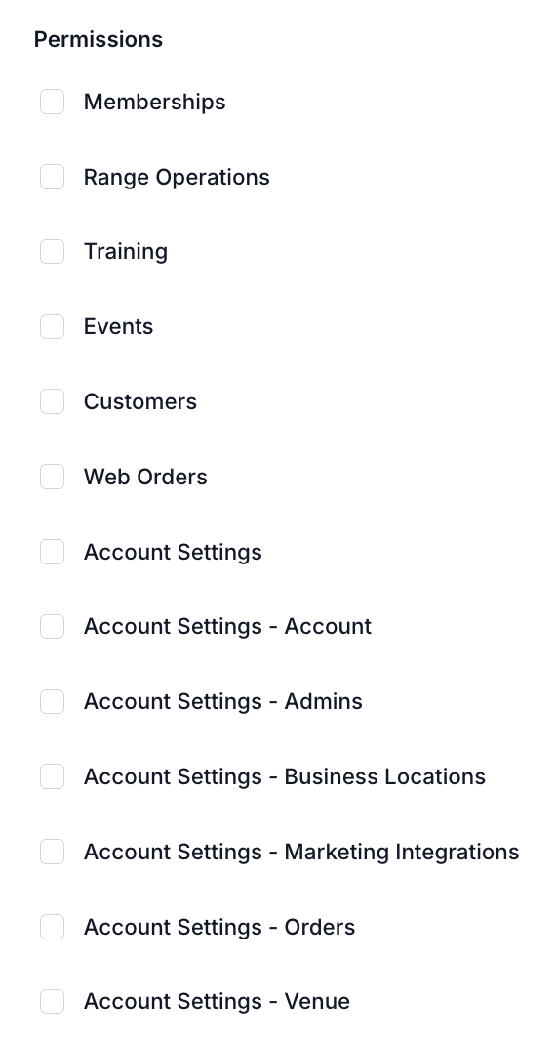Click the Events label text
Screen dimensions: 556x1043
tap(118, 326)
